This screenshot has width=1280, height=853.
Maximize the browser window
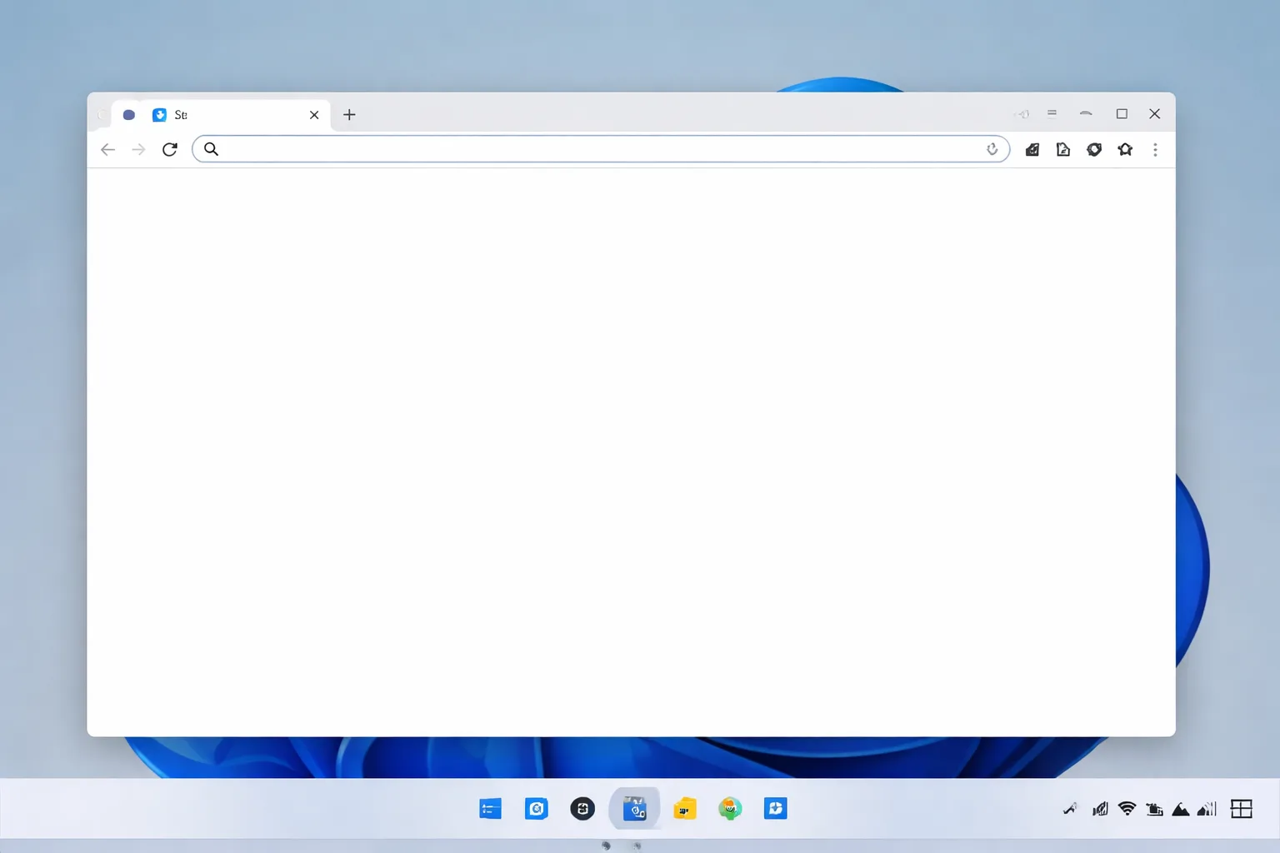tap(1122, 114)
